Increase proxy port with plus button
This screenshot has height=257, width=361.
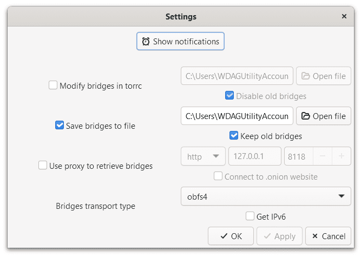(x=341, y=156)
